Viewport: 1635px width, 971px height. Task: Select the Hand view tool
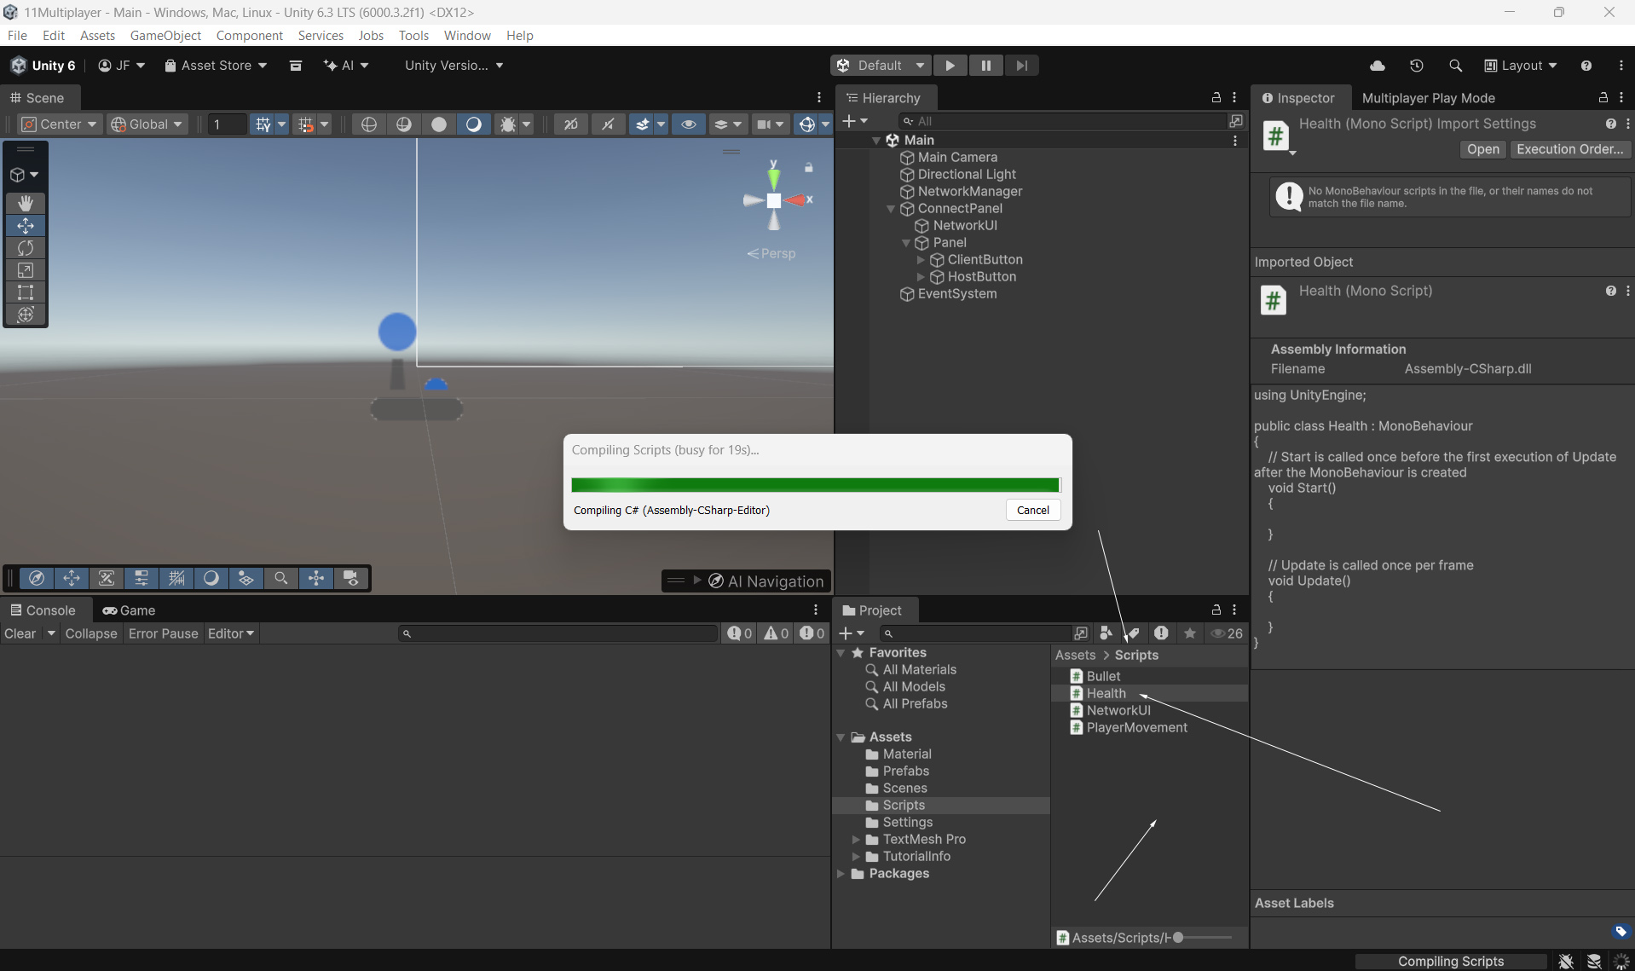[26, 203]
